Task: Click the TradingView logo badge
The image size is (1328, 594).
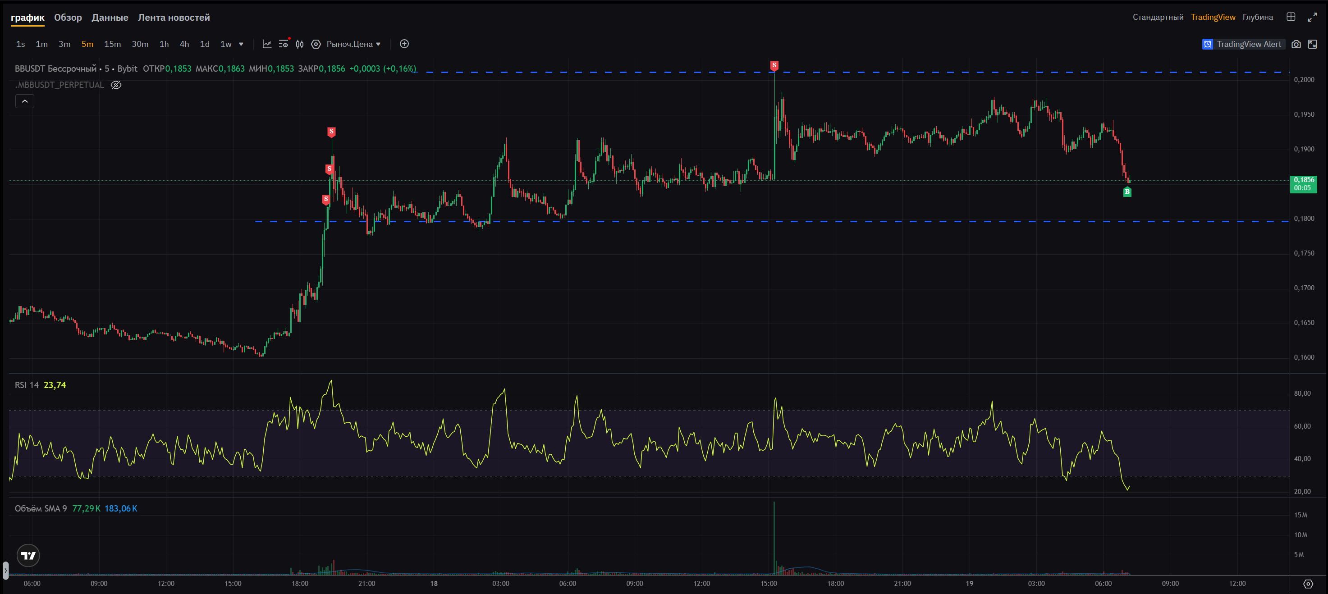Action: pos(28,555)
